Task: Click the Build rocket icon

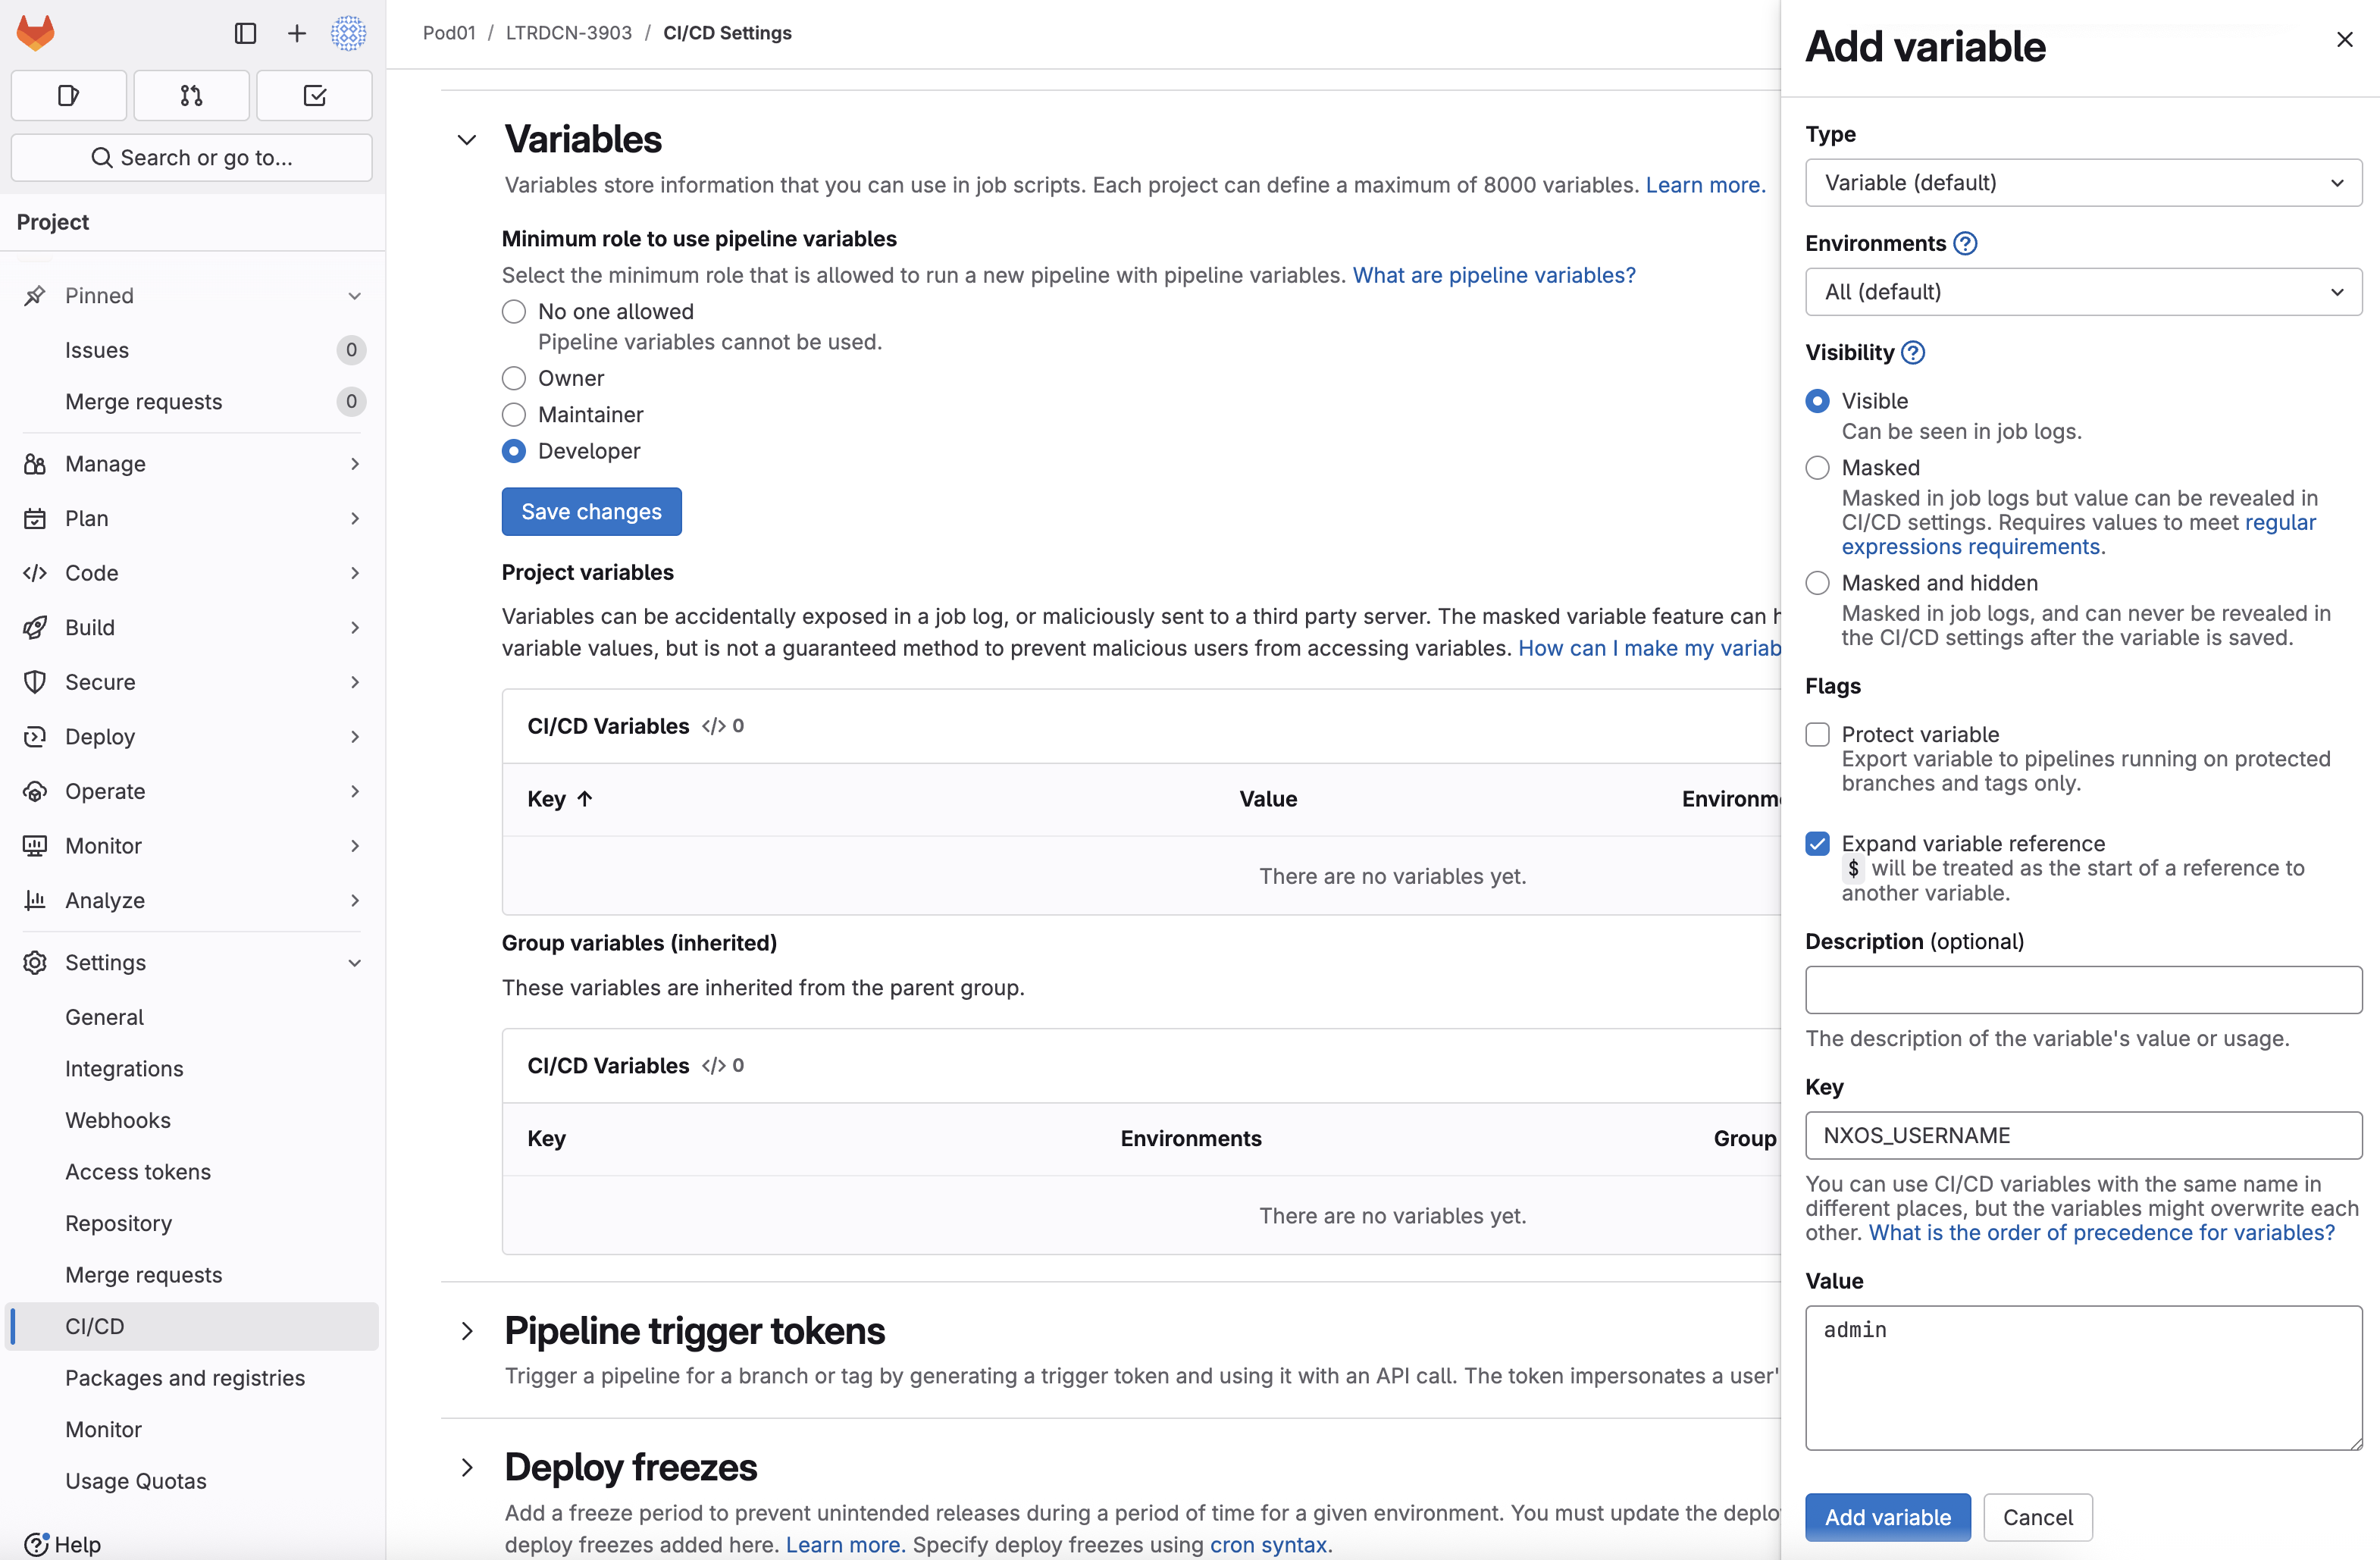Action: click(35, 628)
